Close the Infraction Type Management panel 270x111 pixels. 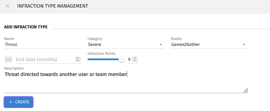8,6
